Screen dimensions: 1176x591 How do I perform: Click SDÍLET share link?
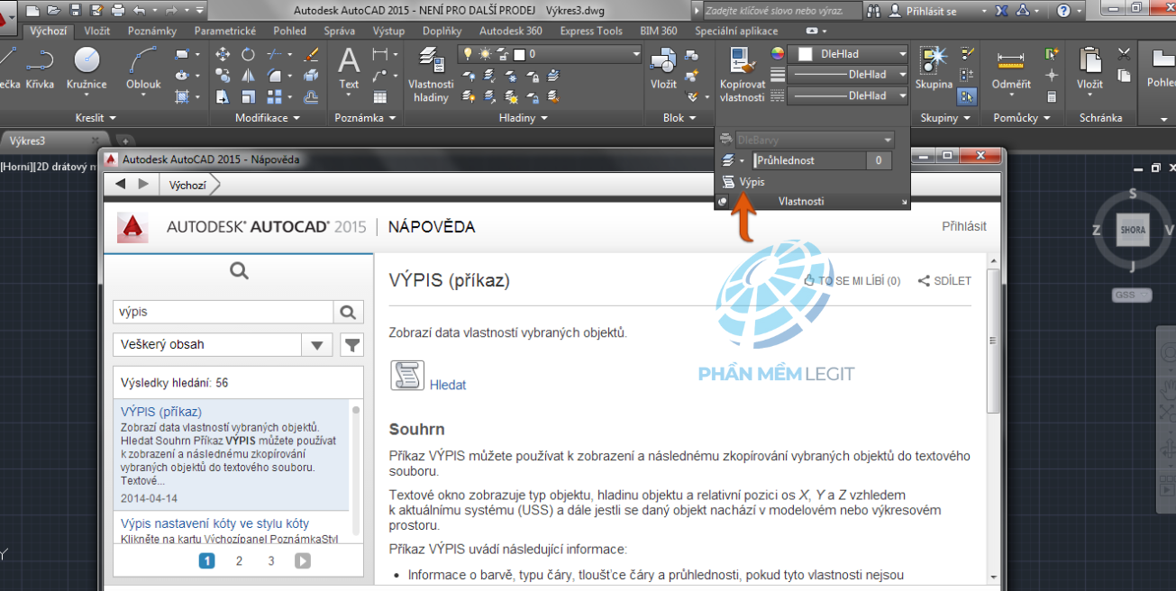click(944, 281)
